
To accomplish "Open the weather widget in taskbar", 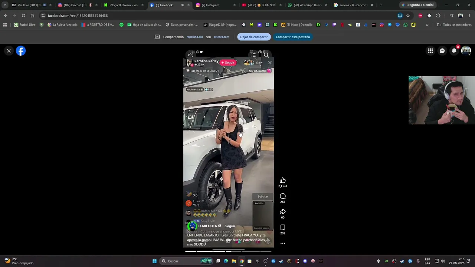I will coord(19,261).
